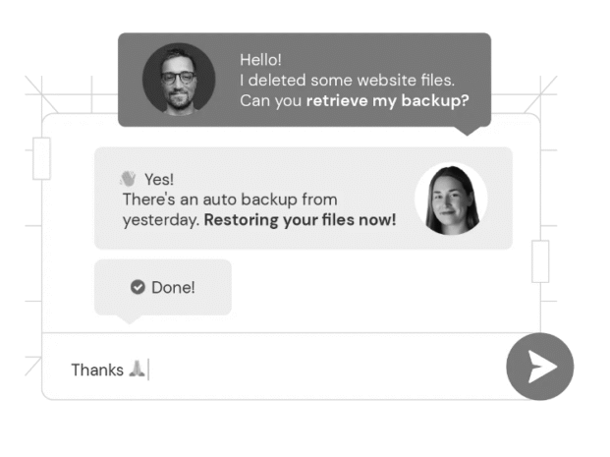Image resolution: width=610 pixels, height=457 pixels.
Task: Open the smiling woman's avatar photo
Action: [450, 199]
